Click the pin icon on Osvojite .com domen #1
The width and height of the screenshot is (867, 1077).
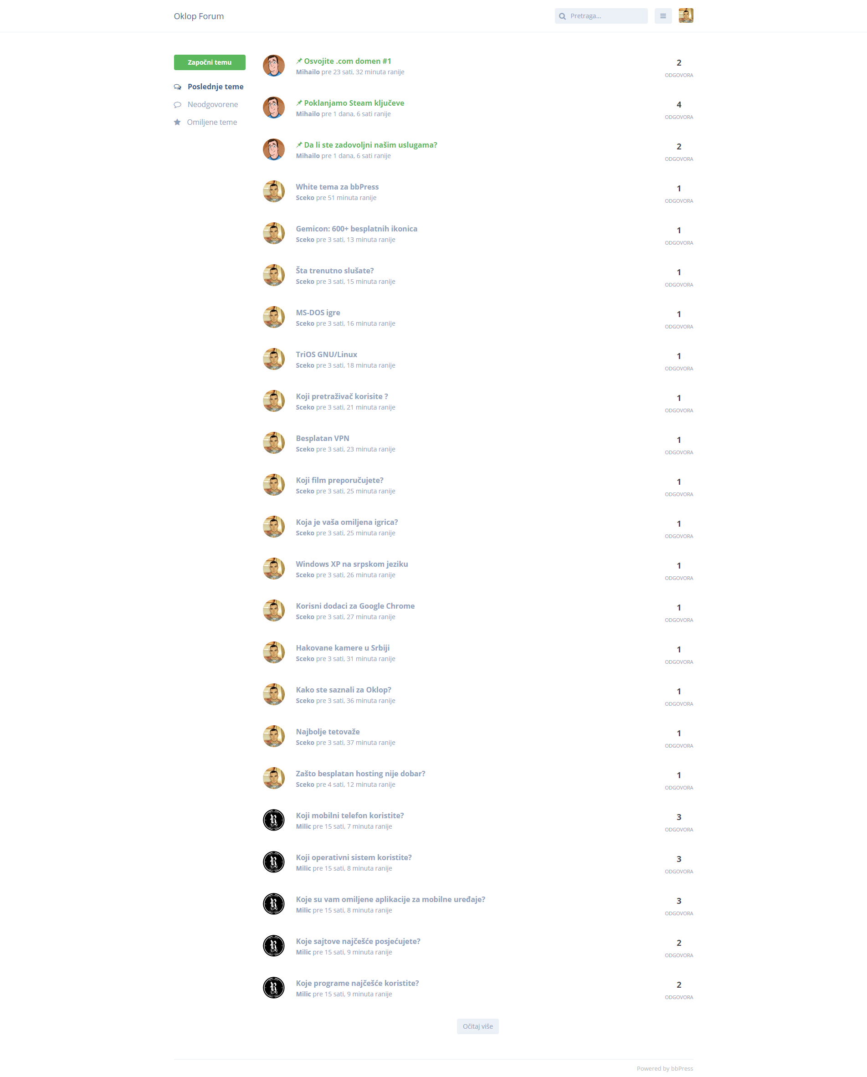299,61
